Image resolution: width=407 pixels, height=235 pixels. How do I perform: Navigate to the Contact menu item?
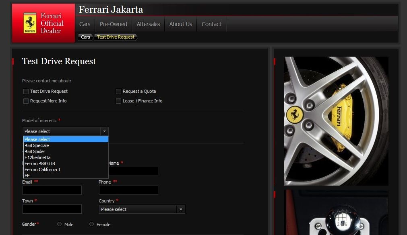211,24
